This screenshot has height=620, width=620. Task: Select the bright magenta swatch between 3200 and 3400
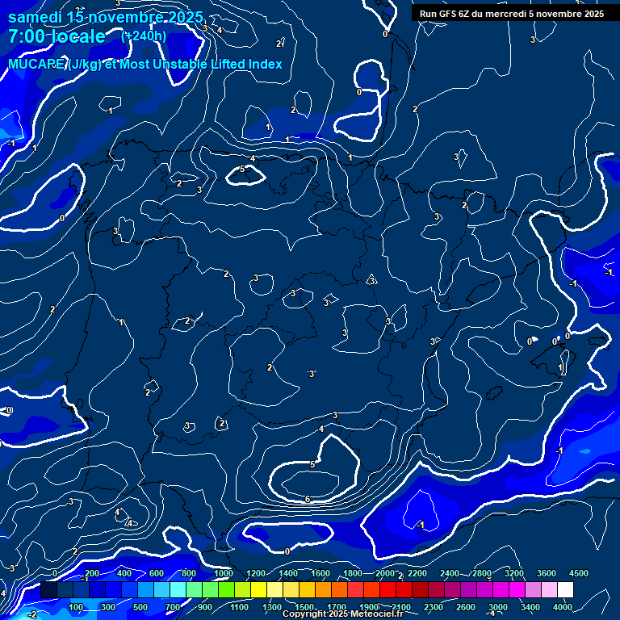[x=517, y=589]
